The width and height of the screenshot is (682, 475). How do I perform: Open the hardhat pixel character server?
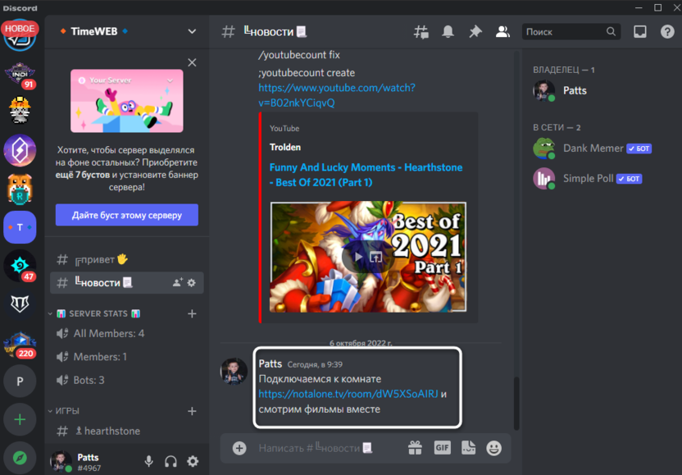click(x=20, y=110)
